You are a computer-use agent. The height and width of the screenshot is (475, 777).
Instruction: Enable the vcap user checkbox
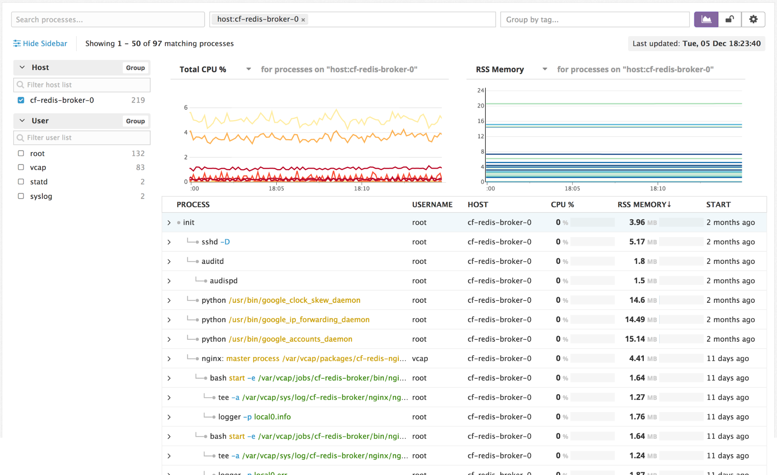coord(21,167)
